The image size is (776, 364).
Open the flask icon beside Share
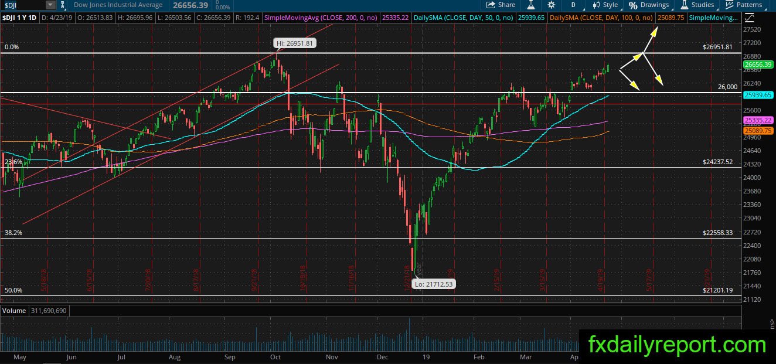point(531,5)
